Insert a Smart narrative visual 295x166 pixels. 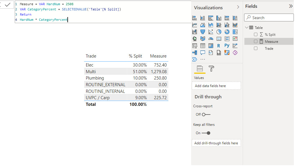point(211,53)
